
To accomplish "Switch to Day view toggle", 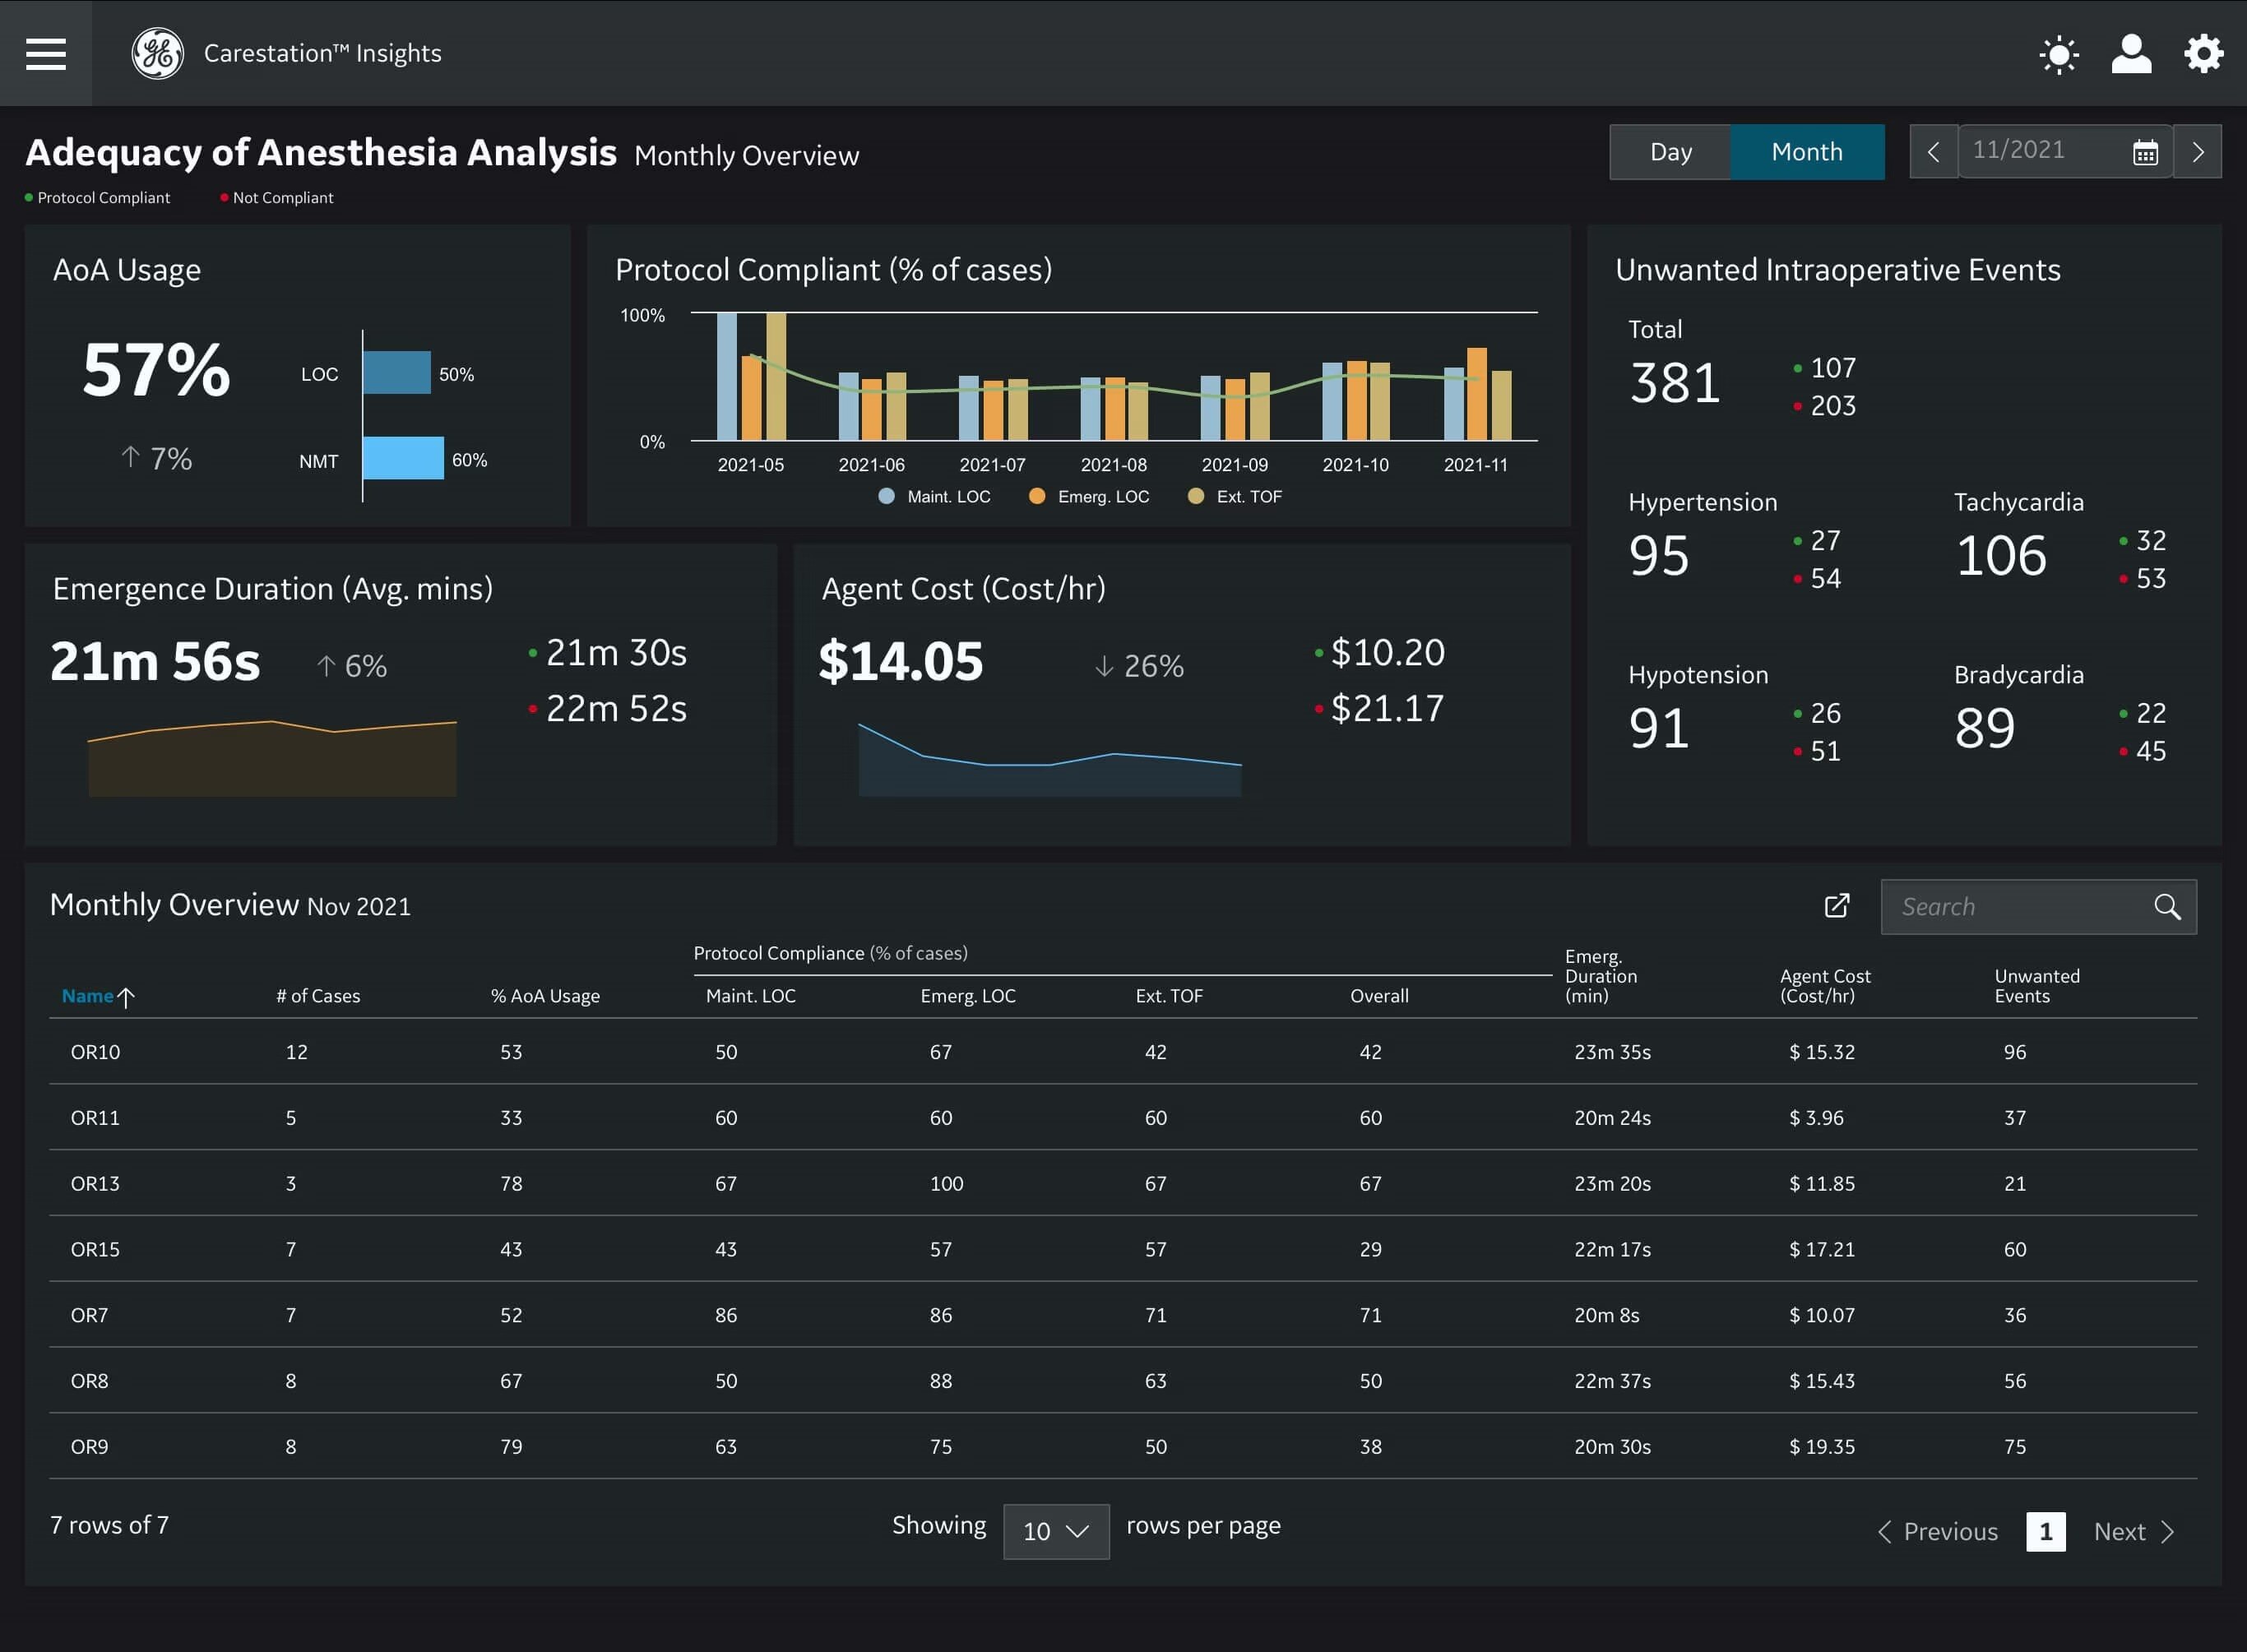I will pyautogui.click(x=1670, y=152).
